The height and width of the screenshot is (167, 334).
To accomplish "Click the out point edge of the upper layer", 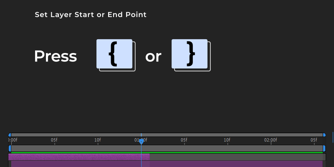I will [149, 157].
